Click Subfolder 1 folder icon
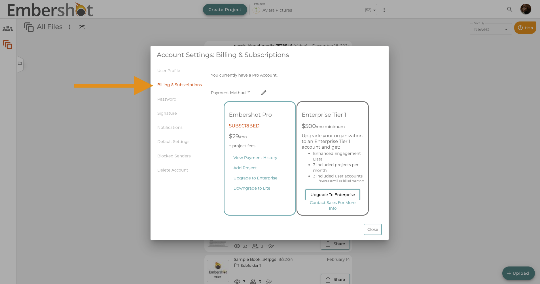540x284 pixels. (236, 266)
